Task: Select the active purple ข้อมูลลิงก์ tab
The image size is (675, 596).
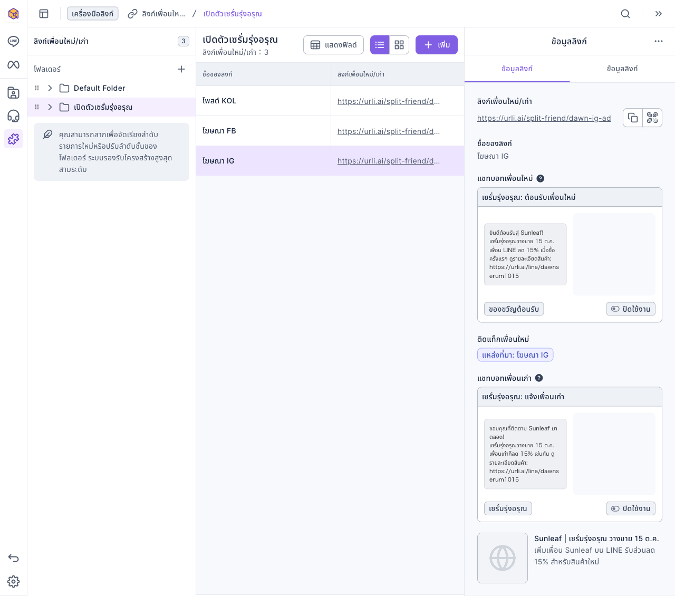Action: tap(517, 69)
